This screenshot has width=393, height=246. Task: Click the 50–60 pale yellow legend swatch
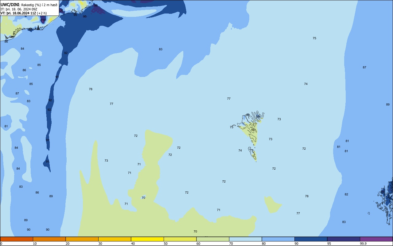point(180,239)
